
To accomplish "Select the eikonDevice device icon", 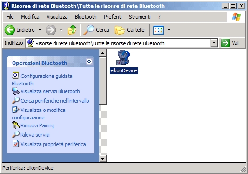I will tap(123, 58).
